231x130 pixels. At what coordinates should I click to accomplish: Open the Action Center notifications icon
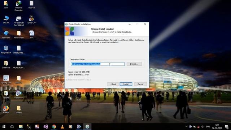pyautogui.click(x=227, y=127)
